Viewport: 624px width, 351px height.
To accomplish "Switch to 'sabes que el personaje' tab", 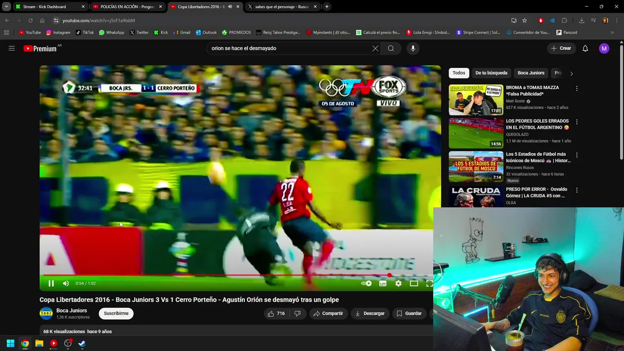I will (x=282, y=7).
